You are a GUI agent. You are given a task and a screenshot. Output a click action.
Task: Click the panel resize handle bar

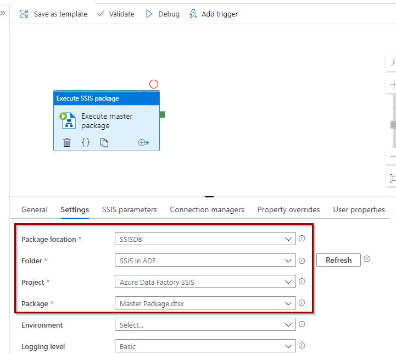click(x=209, y=197)
